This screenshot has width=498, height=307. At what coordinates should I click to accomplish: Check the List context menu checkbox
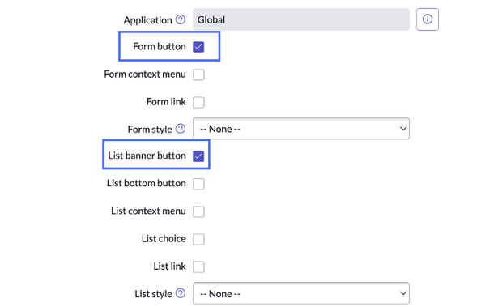pos(198,211)
